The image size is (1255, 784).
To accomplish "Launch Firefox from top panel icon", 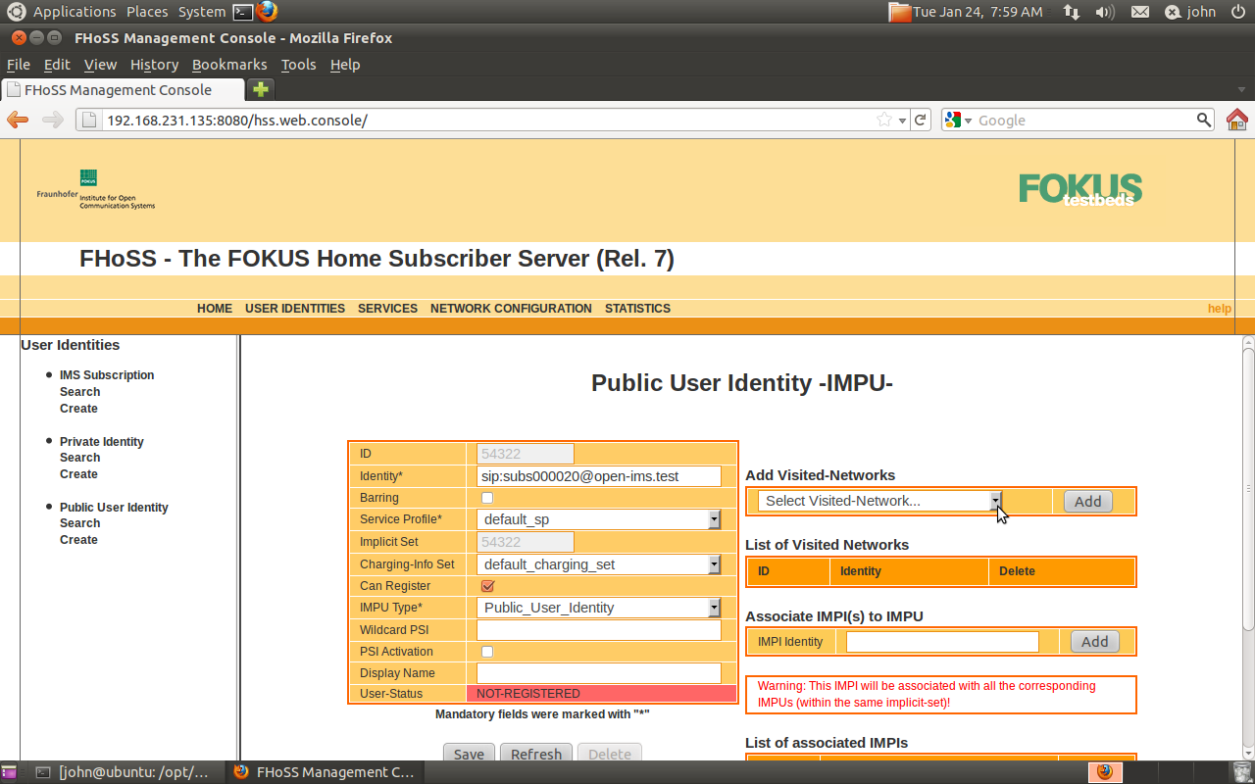I will pyautogui.click(x=267, y=12).
